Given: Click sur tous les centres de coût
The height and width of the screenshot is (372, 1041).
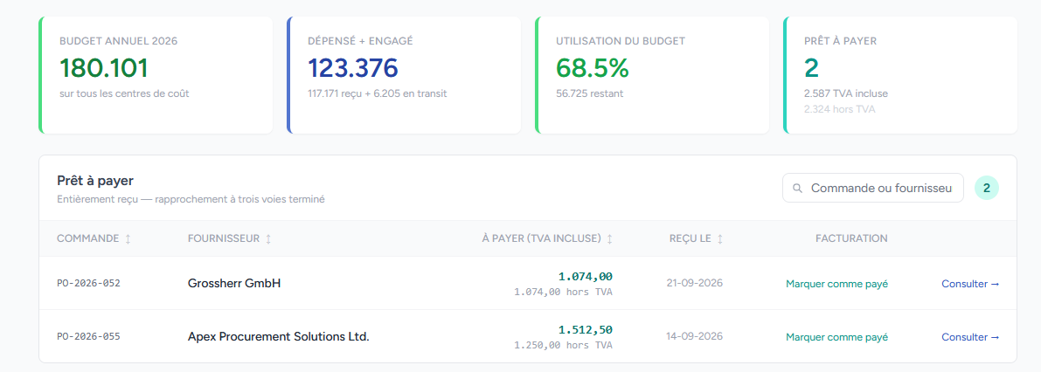Looking at the screenshot, I should pyautogui.click(x=124, y=93).
